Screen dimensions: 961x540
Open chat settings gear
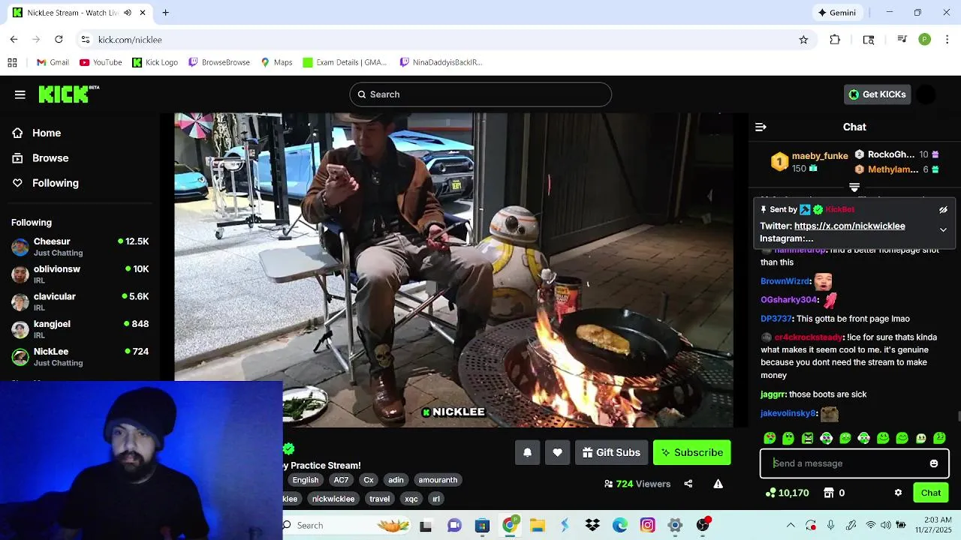tap(898, 493)
